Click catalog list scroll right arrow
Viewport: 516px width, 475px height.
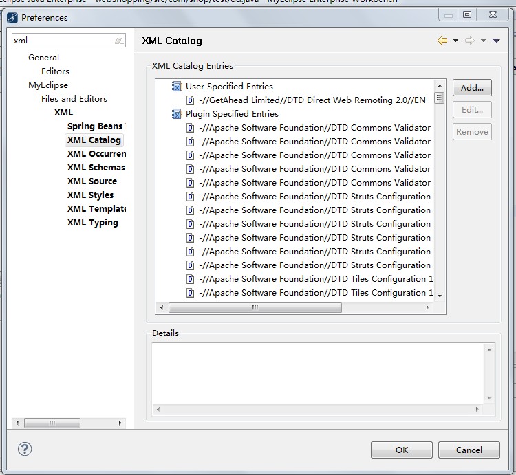coord(427,308)
